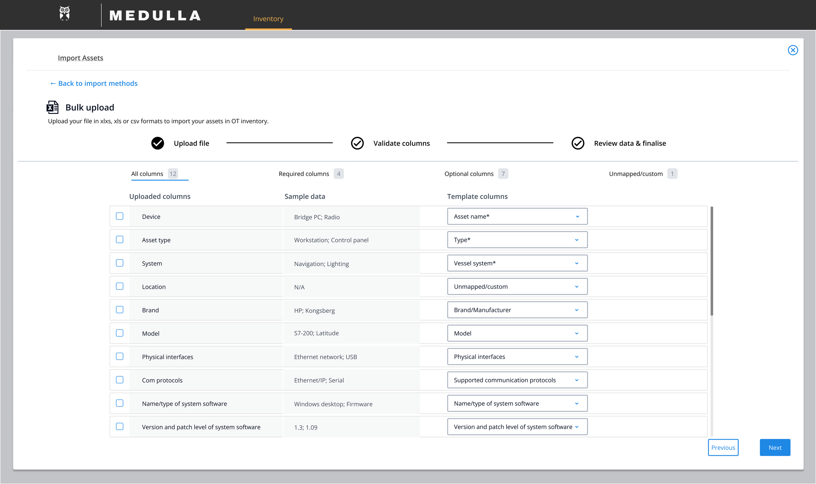The image size is (816, 484).
Task: Click the Validate columns step checkmark
Action: [x=357, y=143]
